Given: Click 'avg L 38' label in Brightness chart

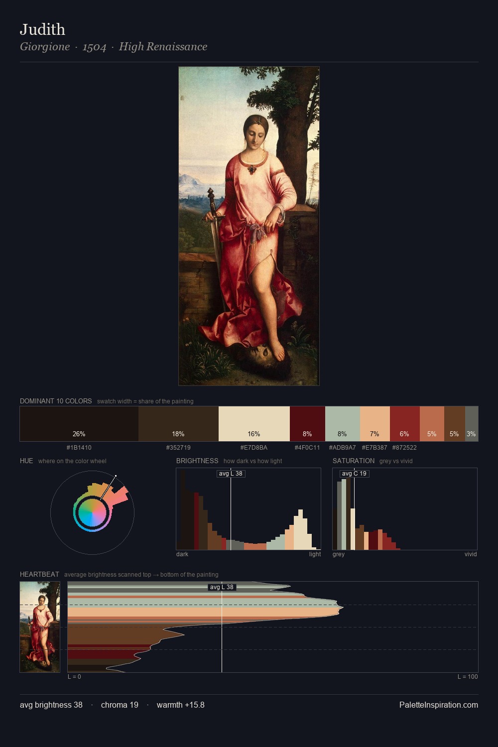Looking at the screenshot, I should click(231, 474).
